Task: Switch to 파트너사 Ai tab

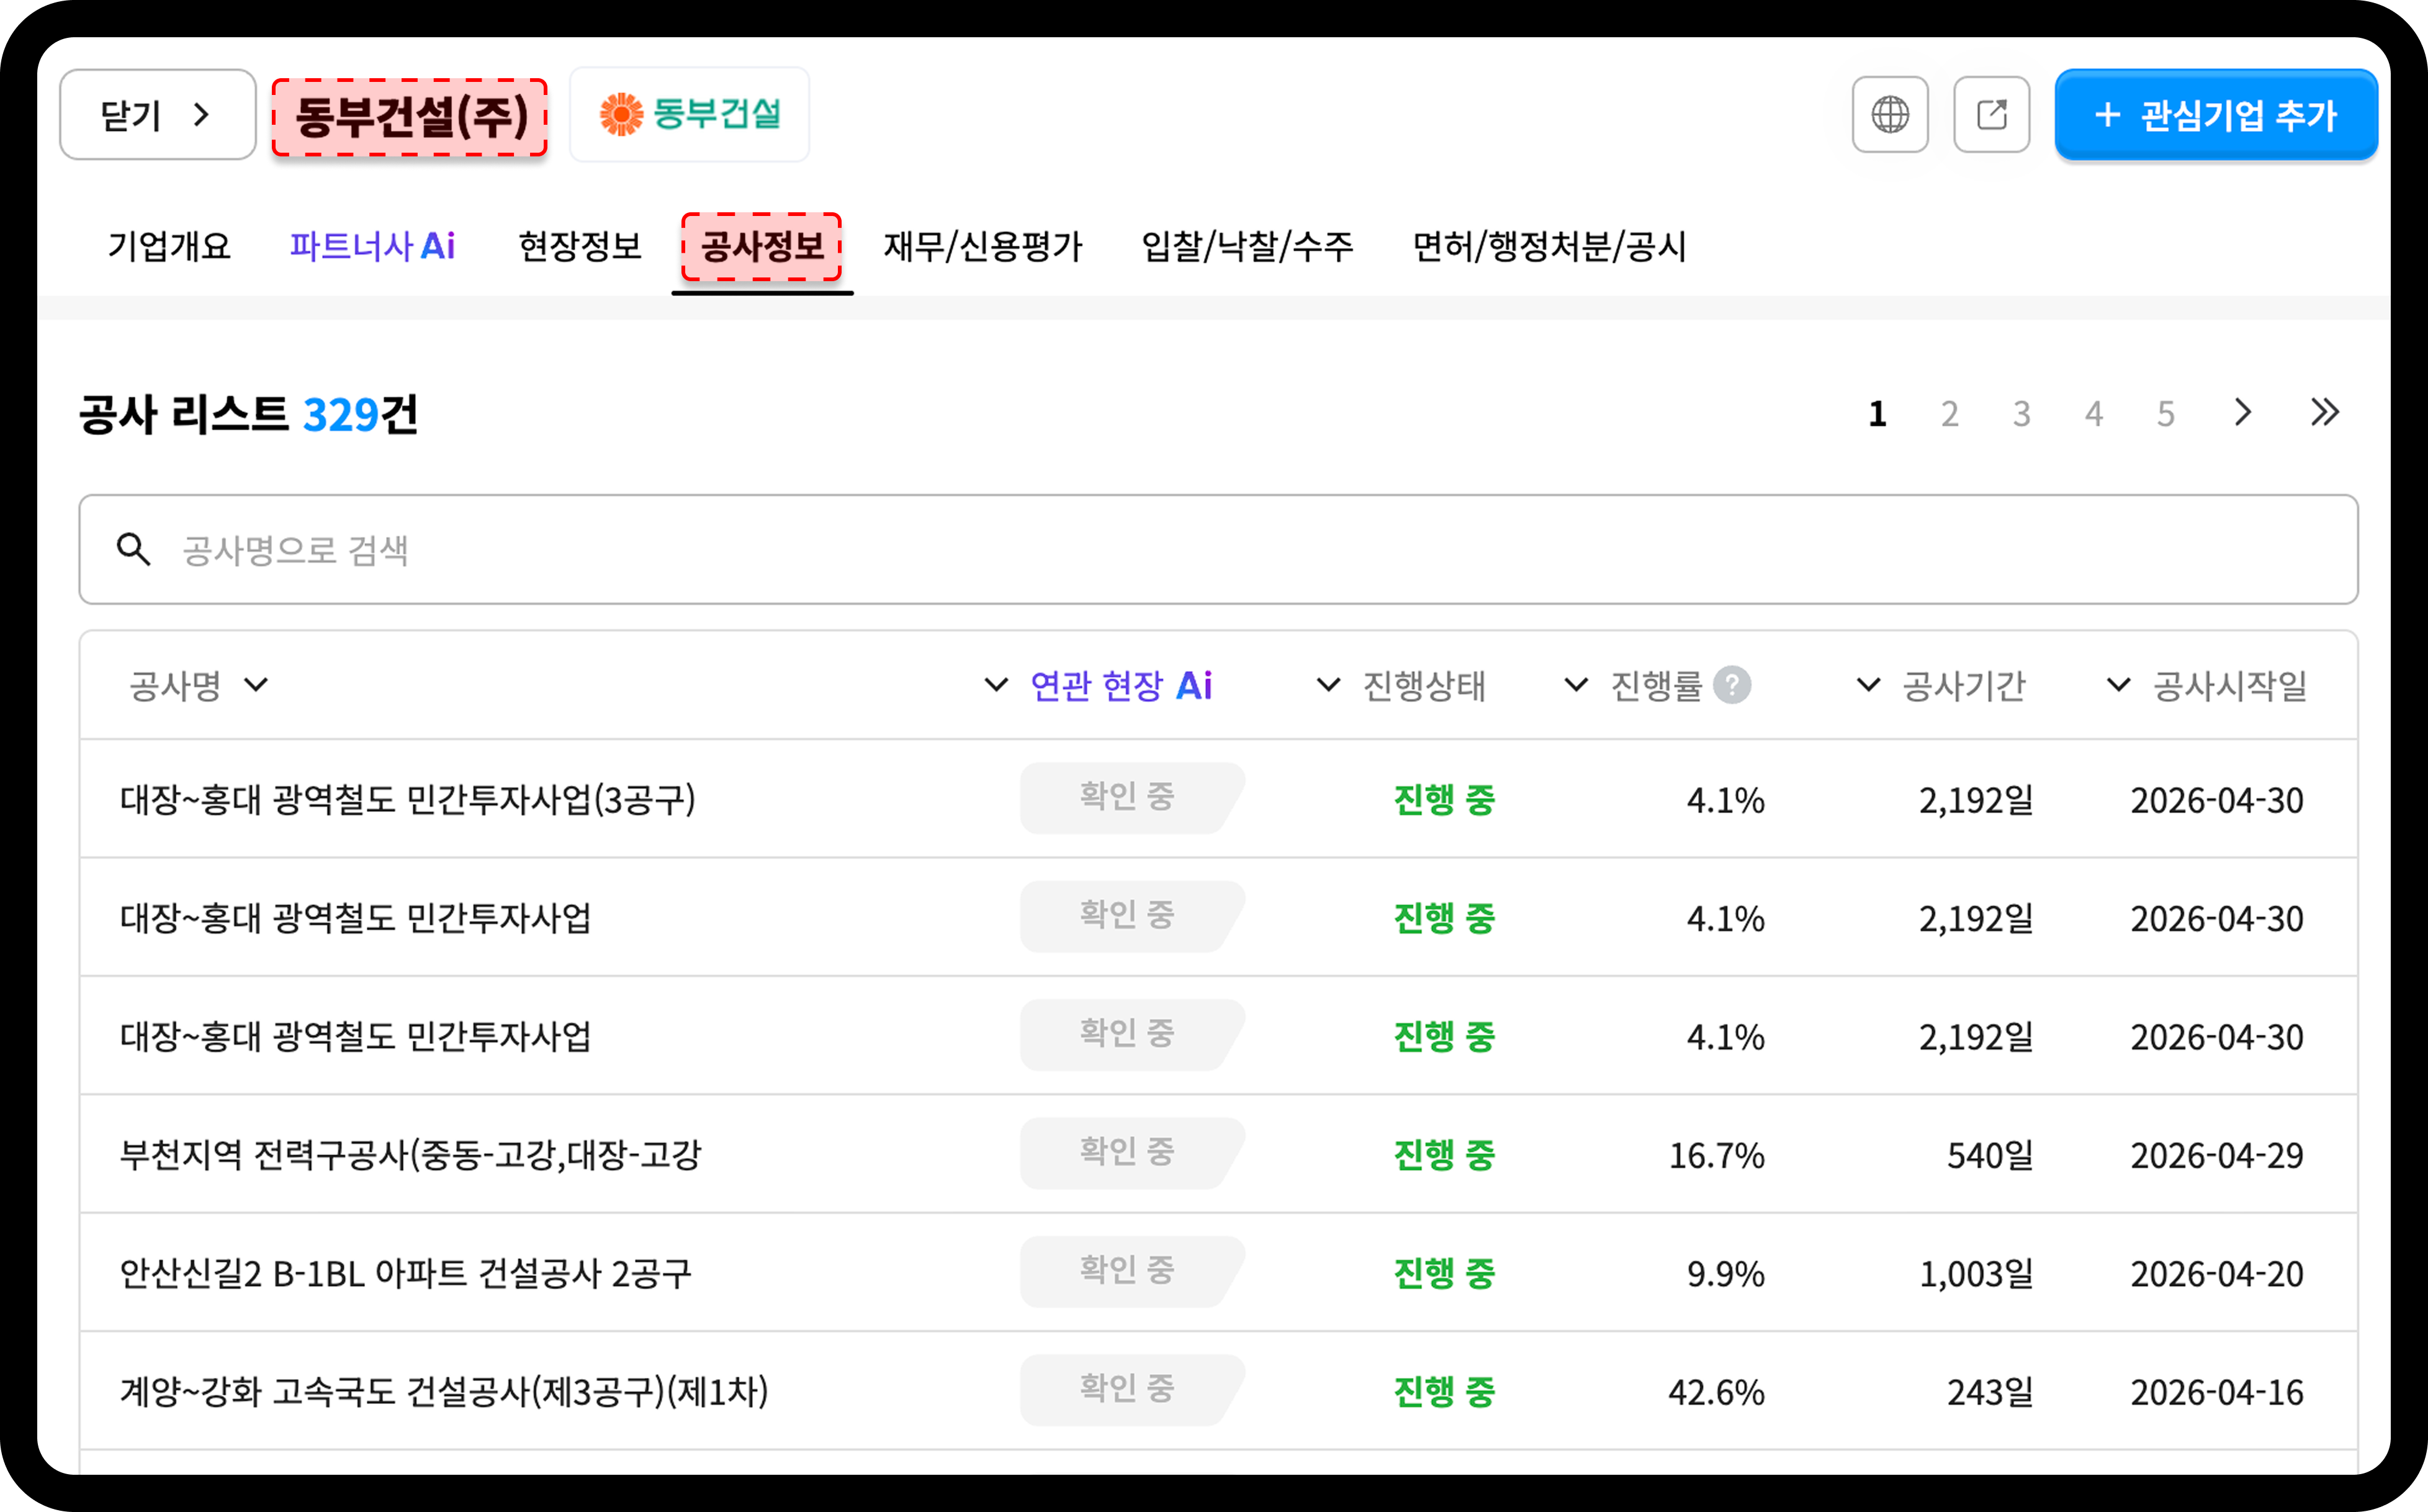Action: tap(372, 246)
